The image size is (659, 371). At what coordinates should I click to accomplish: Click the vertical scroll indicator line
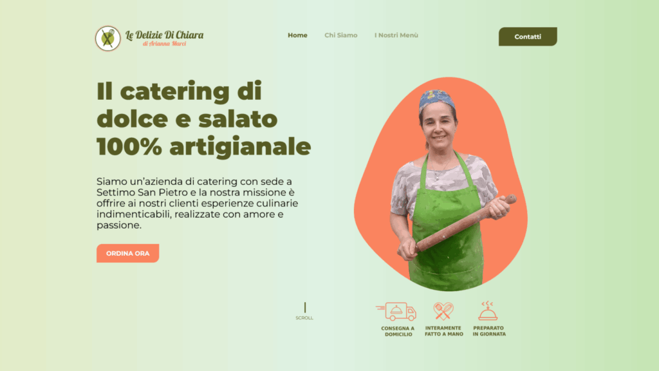point(304,307)
